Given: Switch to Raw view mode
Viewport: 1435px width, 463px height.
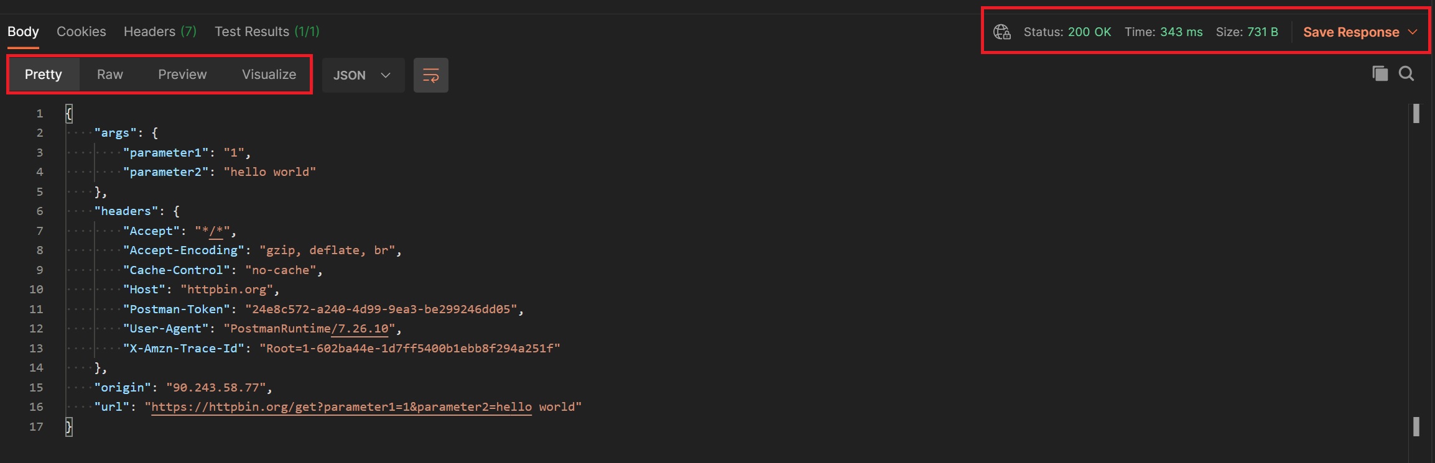Looking at the screenshot, I should click(x=110, y=75).
